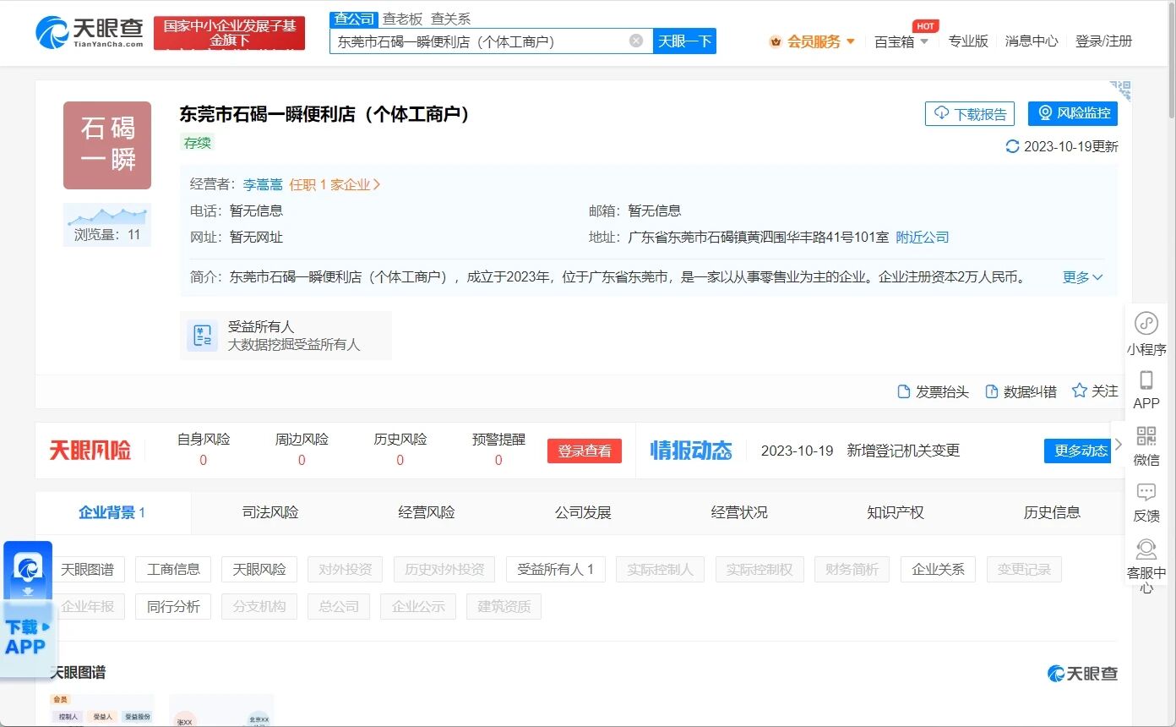Image resolution: width=1176 pixels, height=727 pixels.
Task: Click the 预警提醒 count
Action: click(498, 460)
